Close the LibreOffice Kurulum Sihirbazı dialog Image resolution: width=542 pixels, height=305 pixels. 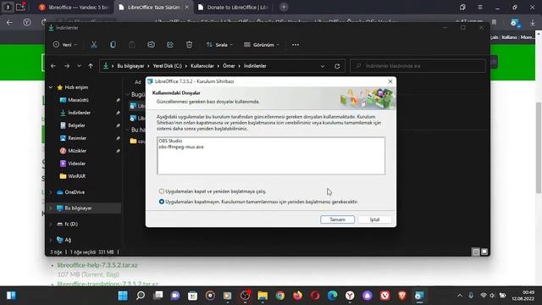pyautogui.click(x=390, y=81)
